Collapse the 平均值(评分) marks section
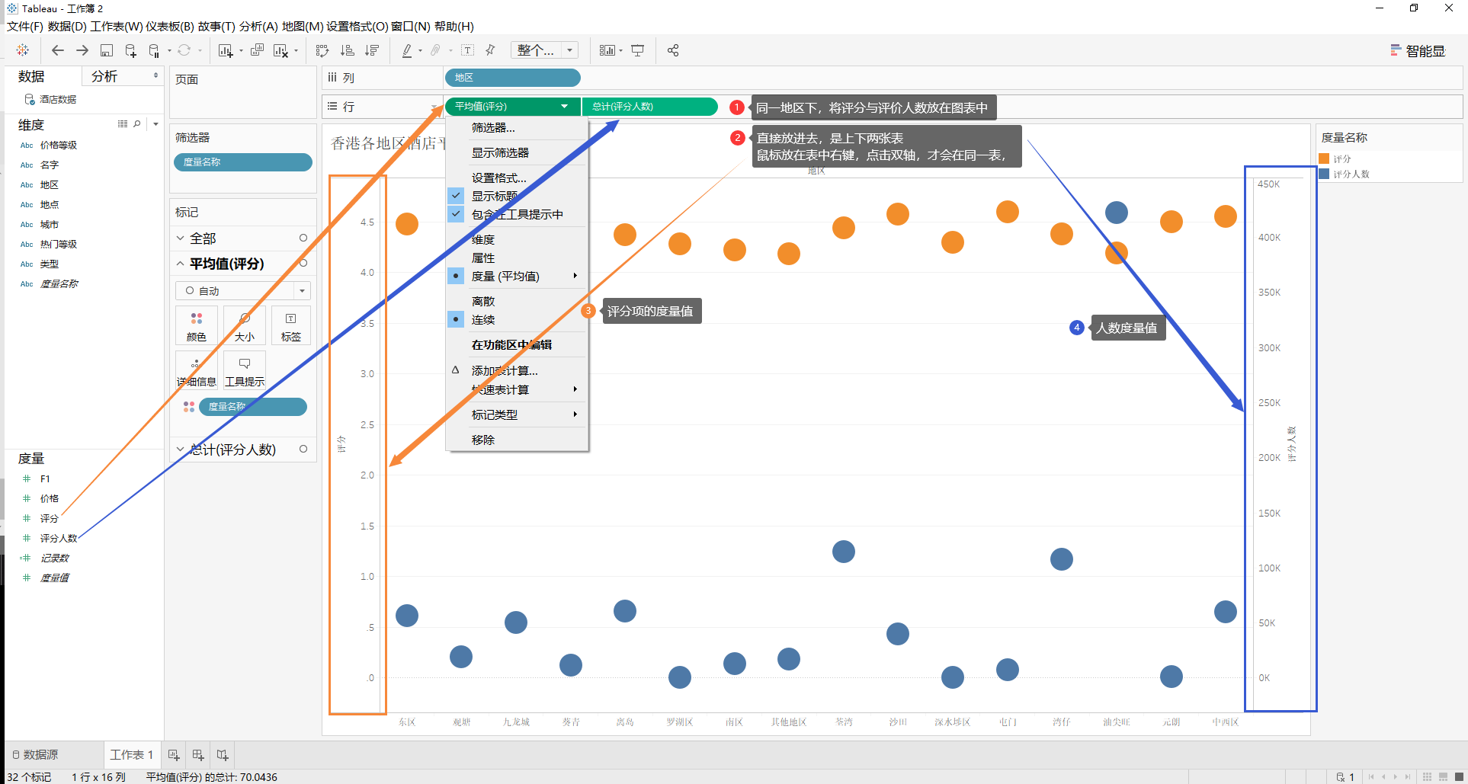Image resolution: width=1468 pixels, height=784 pixels. coord(181,264)
